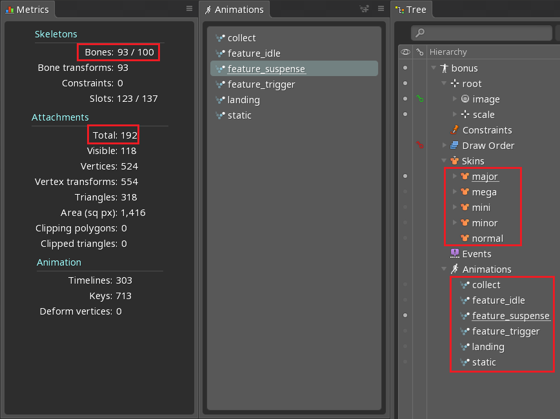
Task: Click the Constraints icon in hierarchy
Action: (454, 130)
